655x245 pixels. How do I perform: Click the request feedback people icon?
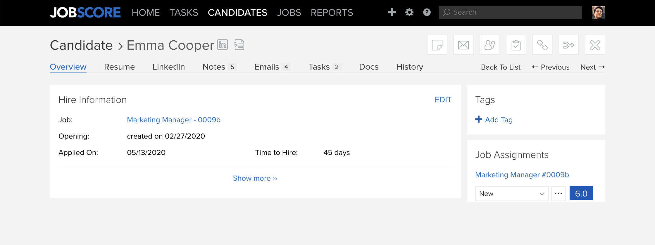[489, 45]
